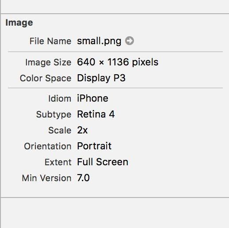This screenshot has width=229, height=228.
Task: Select the iPhone idiom value
Action: coord(93,99)
